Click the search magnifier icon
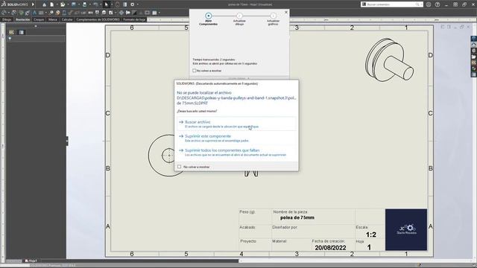477x268 pixels. [x=417, y=4]
